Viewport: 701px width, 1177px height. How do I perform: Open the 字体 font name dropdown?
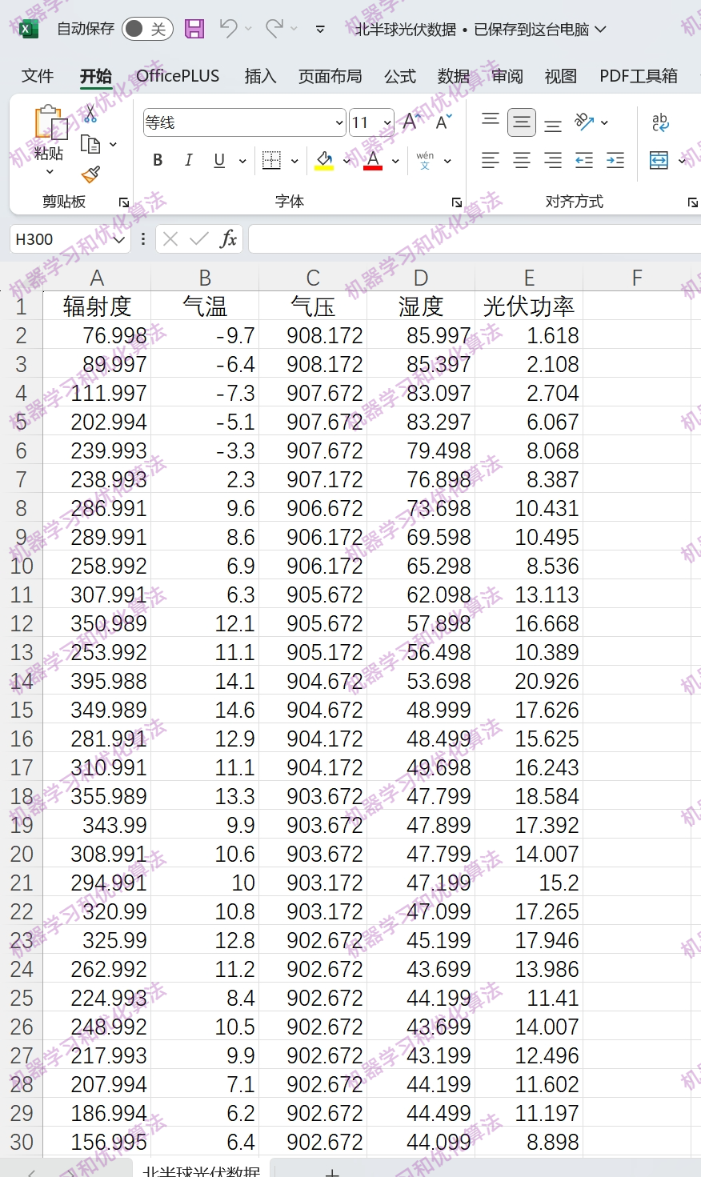click(x=338, y=122)
